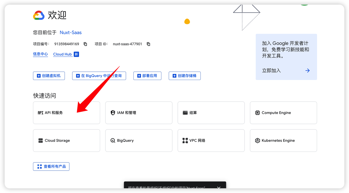Image resolution: width=349 pixels, height=193 pixels.
Task: Click the IAM shield icon
Action: (x=113, y=113)
